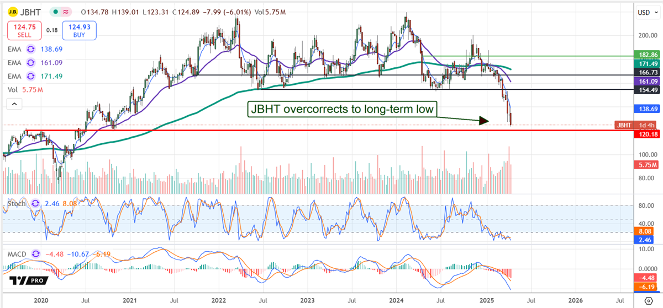663x308 pixels.
Task: Click the green market status dot icon
Action: point(55,12)
